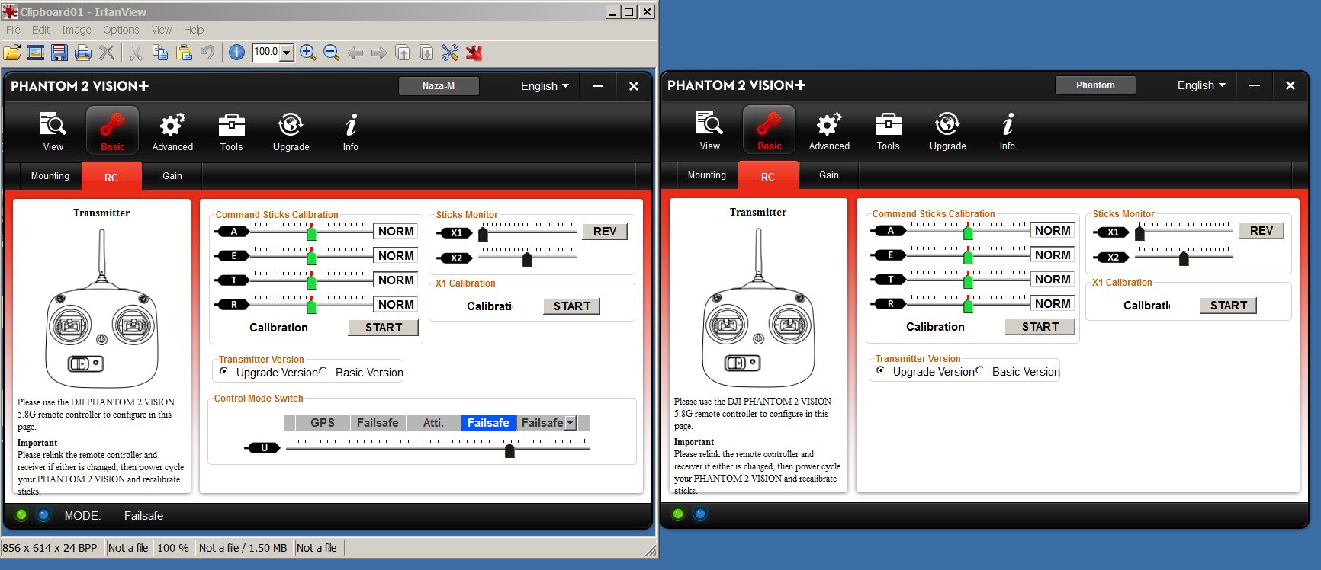Viewport: 1321px width, 570px height.
Task: Click the Delete X icon in IrfanView toolbar
Action: tap(107, 53)
